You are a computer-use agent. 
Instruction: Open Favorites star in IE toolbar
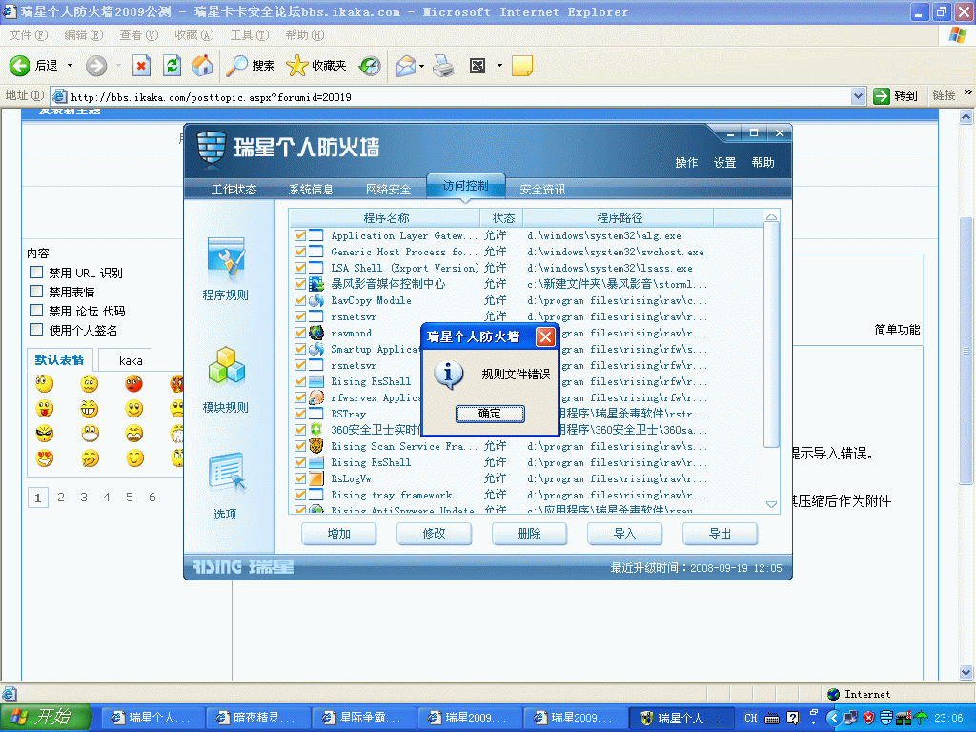coord(297,66)
